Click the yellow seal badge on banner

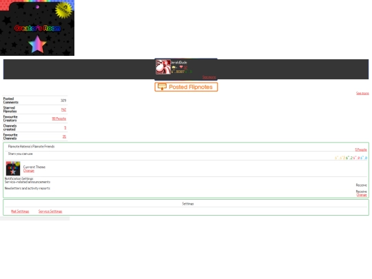pyautogui.click(x=63, y=10)
